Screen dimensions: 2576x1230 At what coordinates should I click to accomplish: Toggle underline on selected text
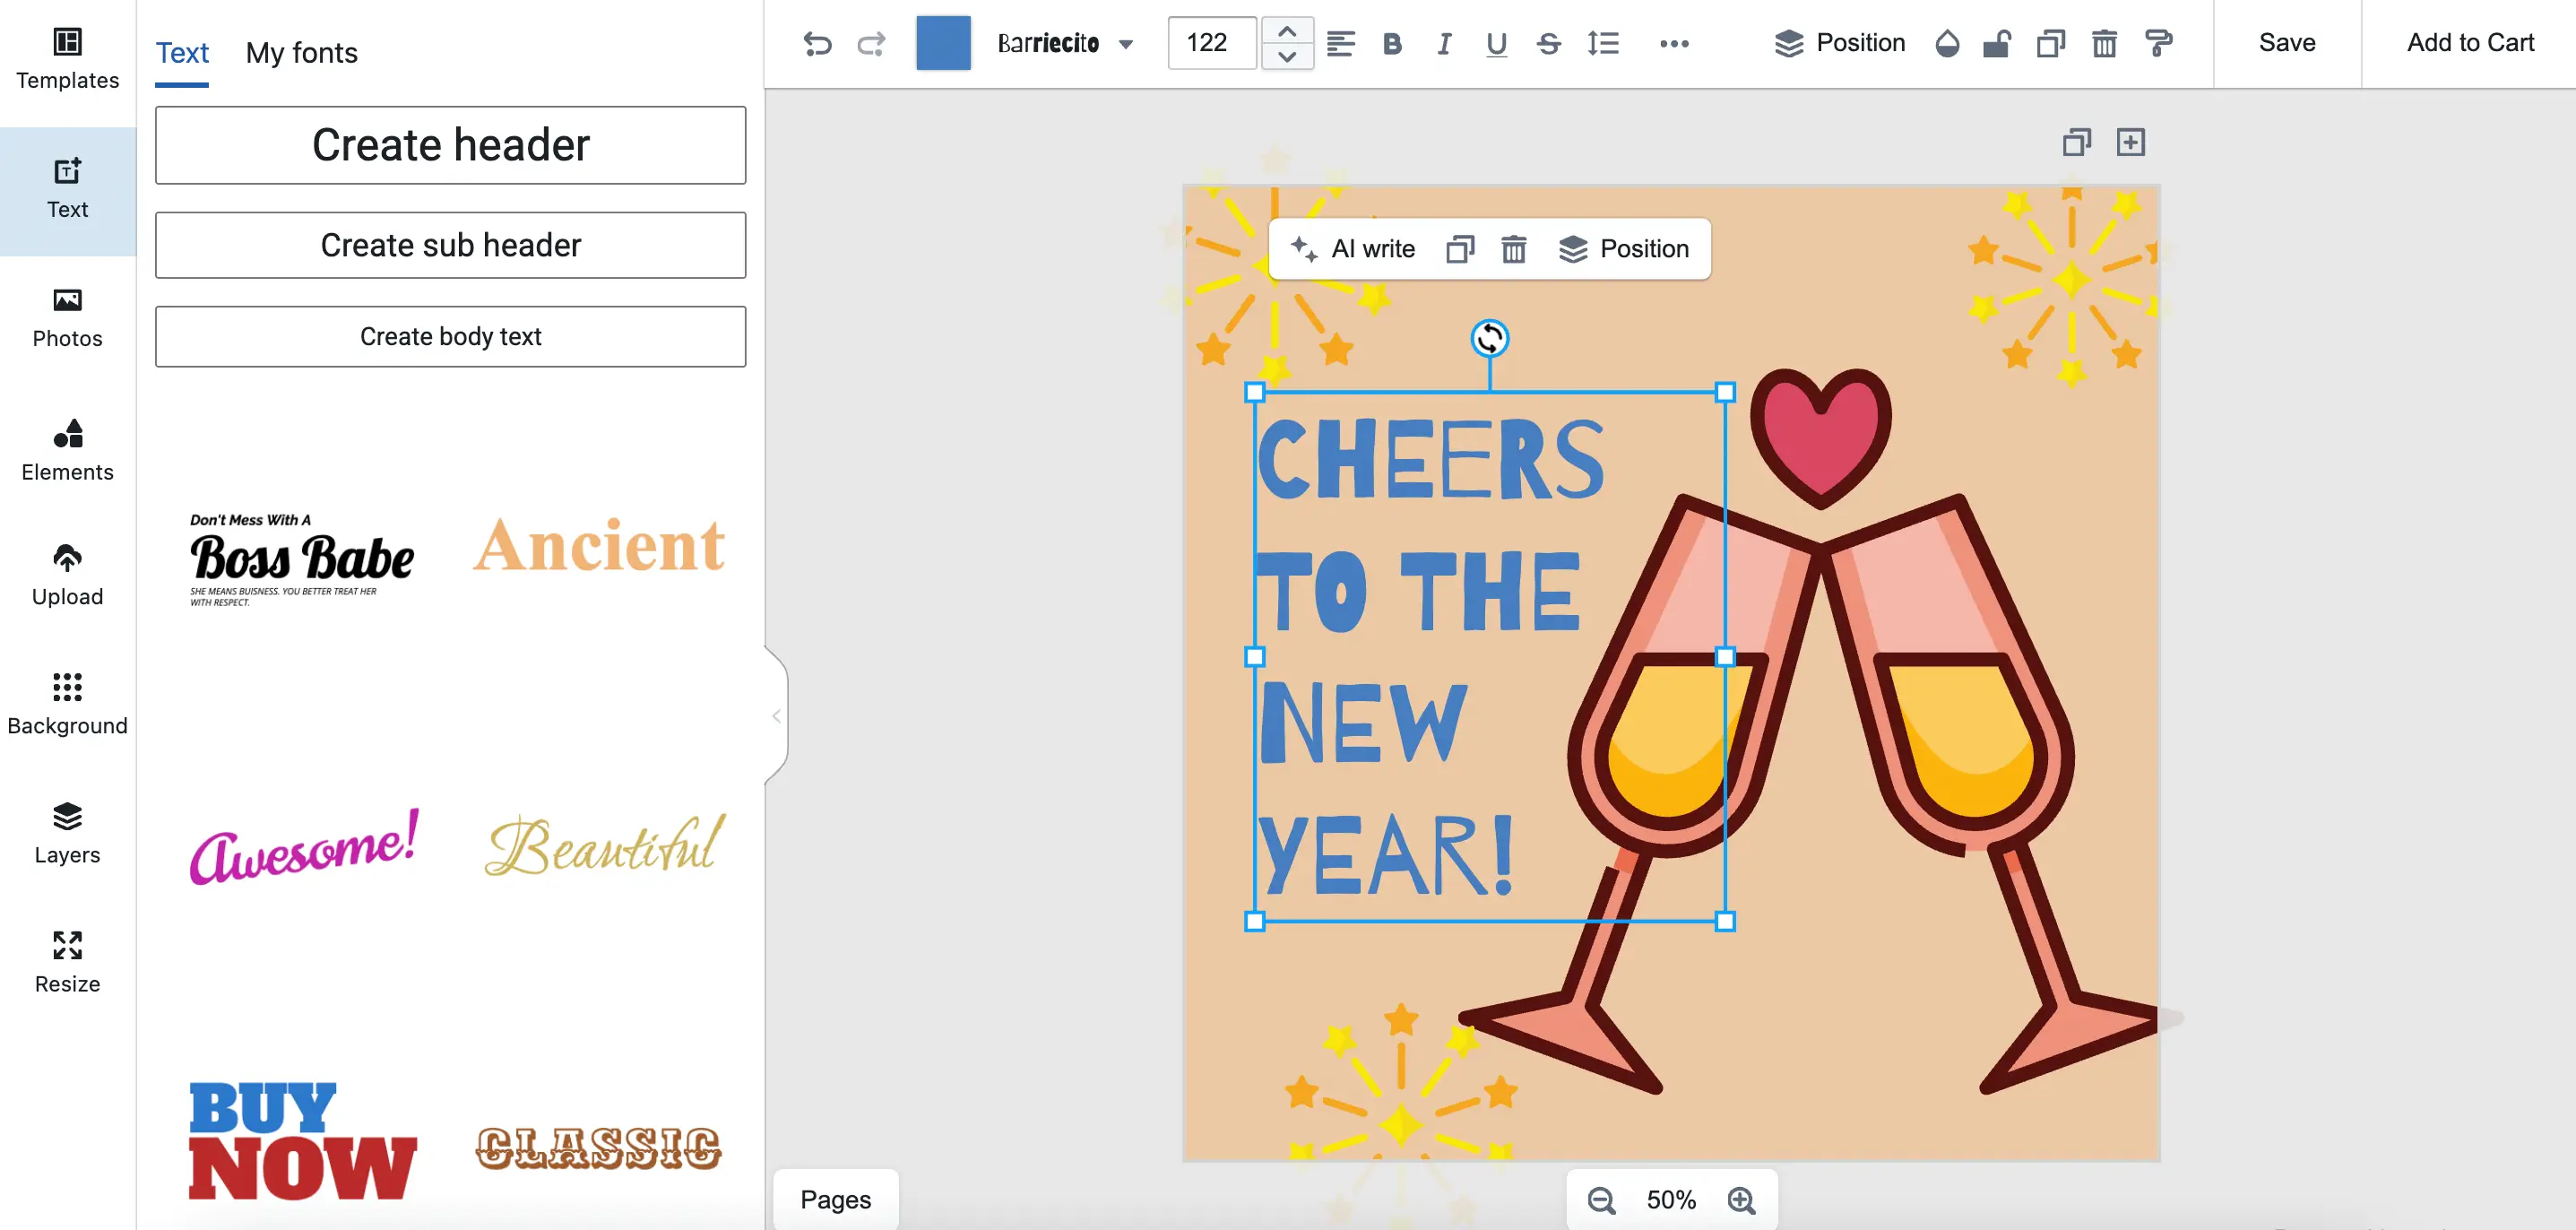click(1495, 43)
